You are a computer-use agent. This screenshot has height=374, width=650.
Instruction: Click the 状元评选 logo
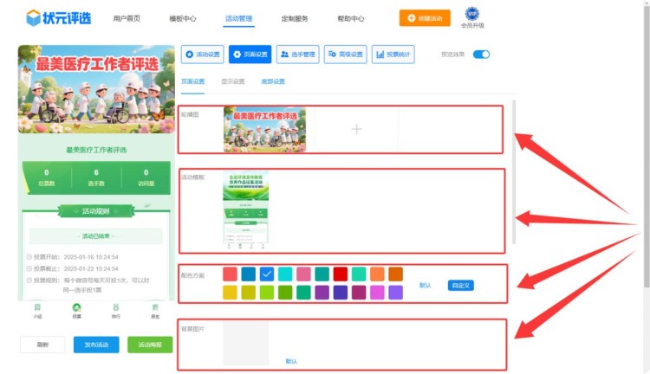[x=59, y=17]
